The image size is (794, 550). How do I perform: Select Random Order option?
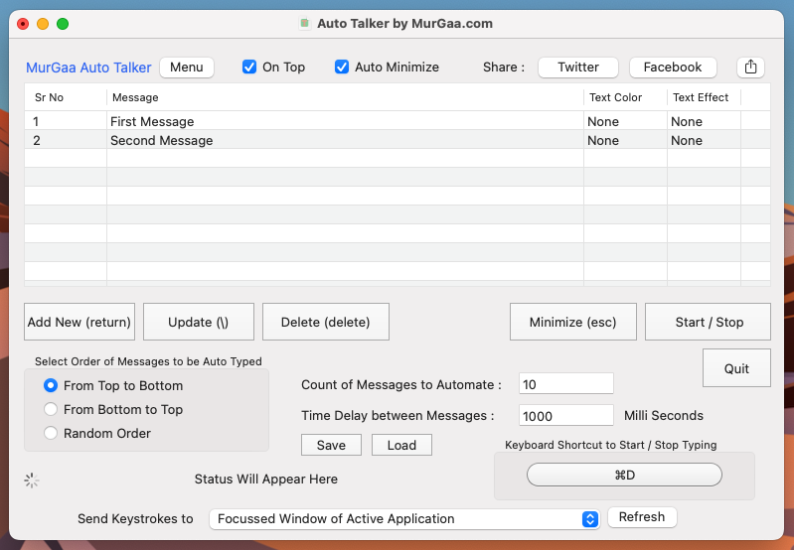(51, 433)
